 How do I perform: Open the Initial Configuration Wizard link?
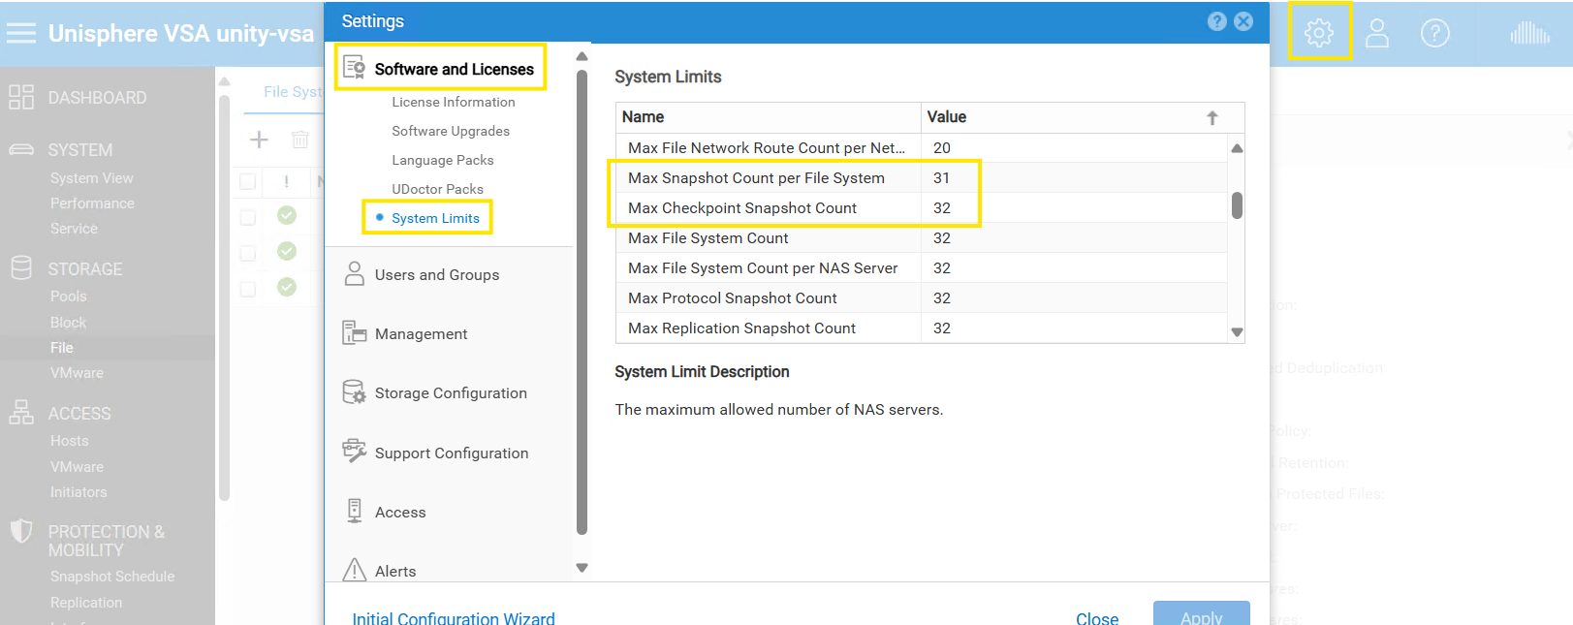coord(454,618)
